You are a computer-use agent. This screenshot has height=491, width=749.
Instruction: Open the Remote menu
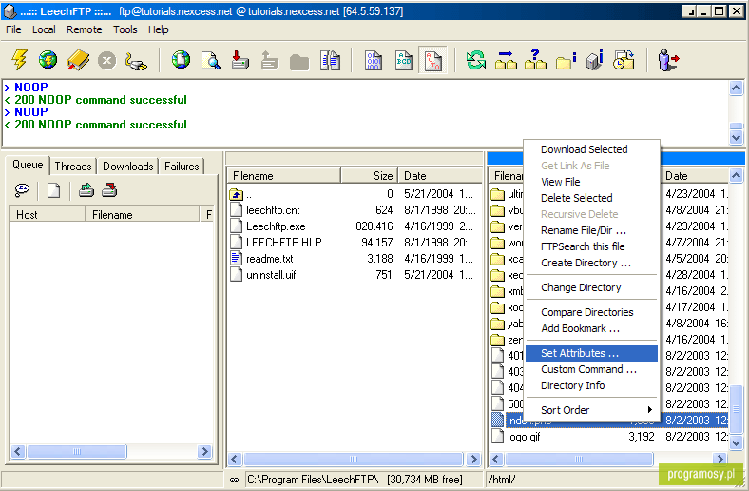coord(84,29)
